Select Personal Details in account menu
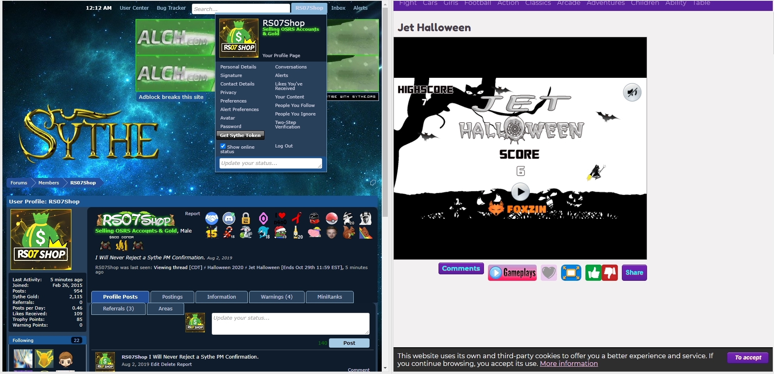The width and height of the screenshot is (774, 374). (x=238, y=67)
